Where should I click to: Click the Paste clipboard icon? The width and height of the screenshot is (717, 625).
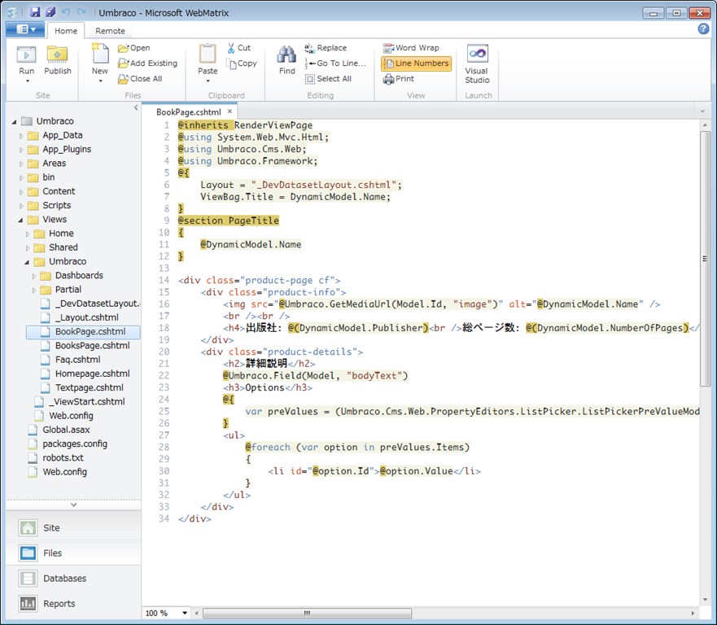pyautogui.click(x=208, y=55)
